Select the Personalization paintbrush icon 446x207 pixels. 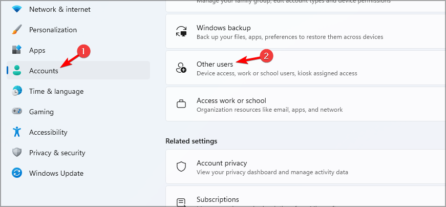point(17,30)
